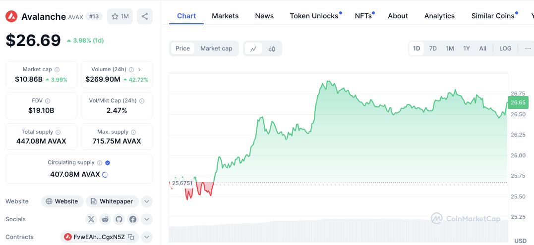Open Circulating supply info icon
This screenshot has height=245, width=534.
pos(100,163)
